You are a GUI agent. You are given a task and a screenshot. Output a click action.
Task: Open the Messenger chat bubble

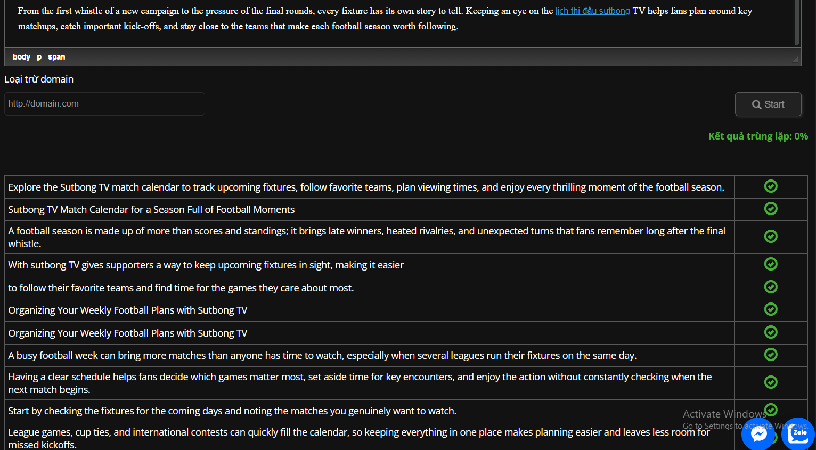click(758, 435)
